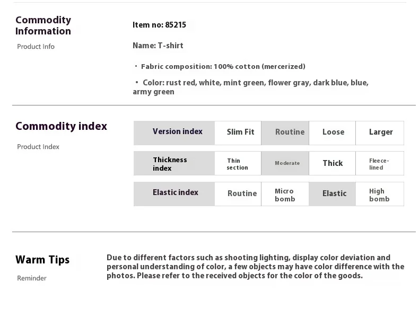Select the Larger version cell
The image size is (419, 309).
(x=380, y=133)
